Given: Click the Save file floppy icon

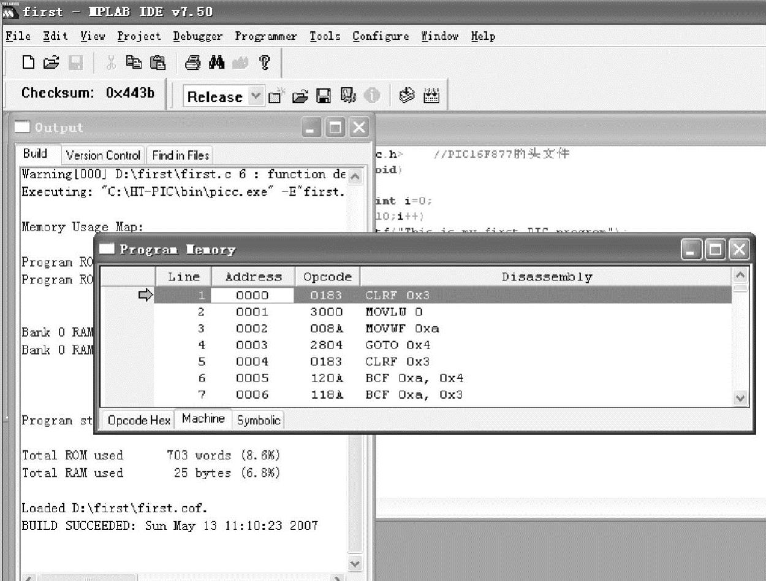Looking at the screenshot, I should pos(75,63).
